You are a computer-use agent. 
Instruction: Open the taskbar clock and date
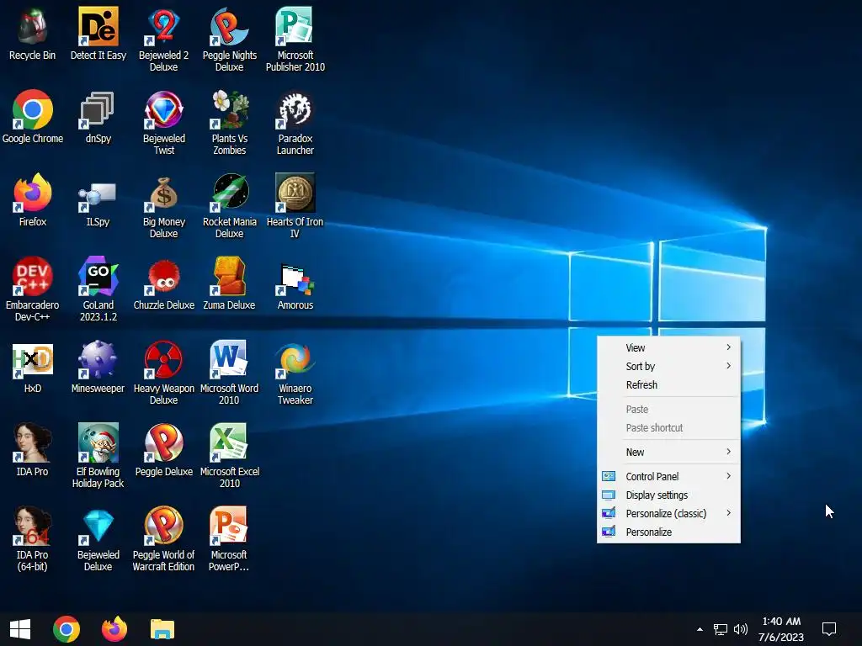point(781,629)
